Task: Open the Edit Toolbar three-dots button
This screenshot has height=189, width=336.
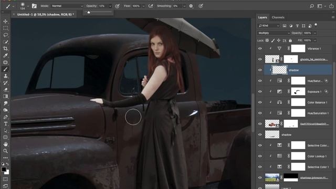Action: click(6, 157)
